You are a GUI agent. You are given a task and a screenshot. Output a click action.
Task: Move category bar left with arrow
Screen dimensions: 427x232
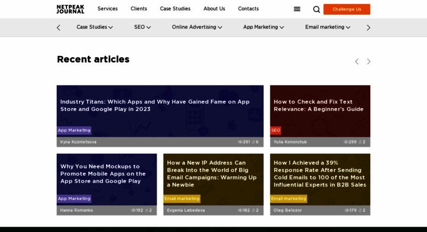point(59,27)
